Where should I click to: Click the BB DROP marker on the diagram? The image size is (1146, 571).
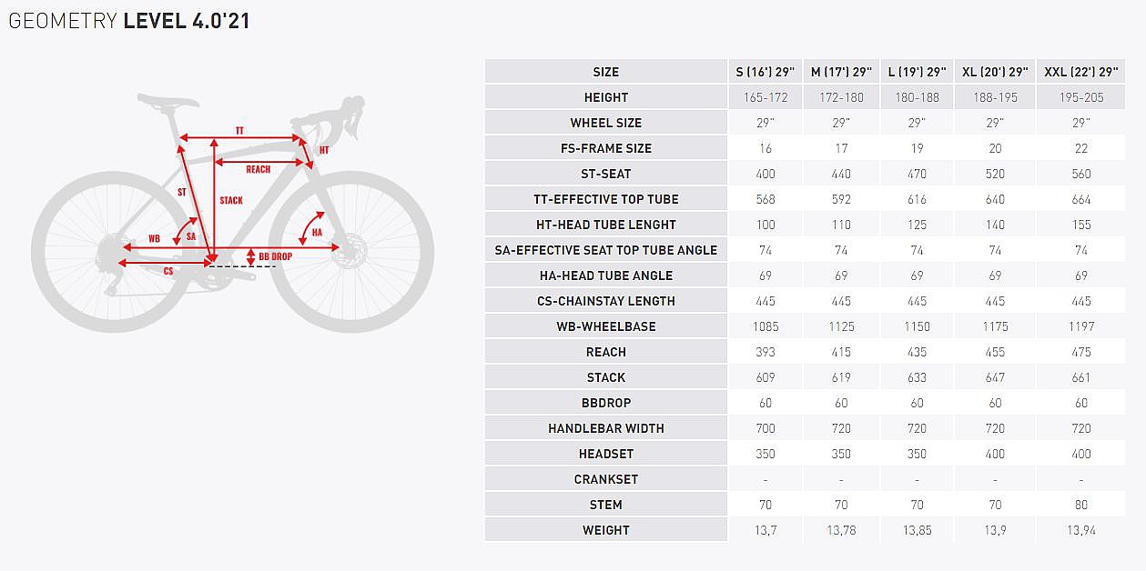tap(274, 256)
